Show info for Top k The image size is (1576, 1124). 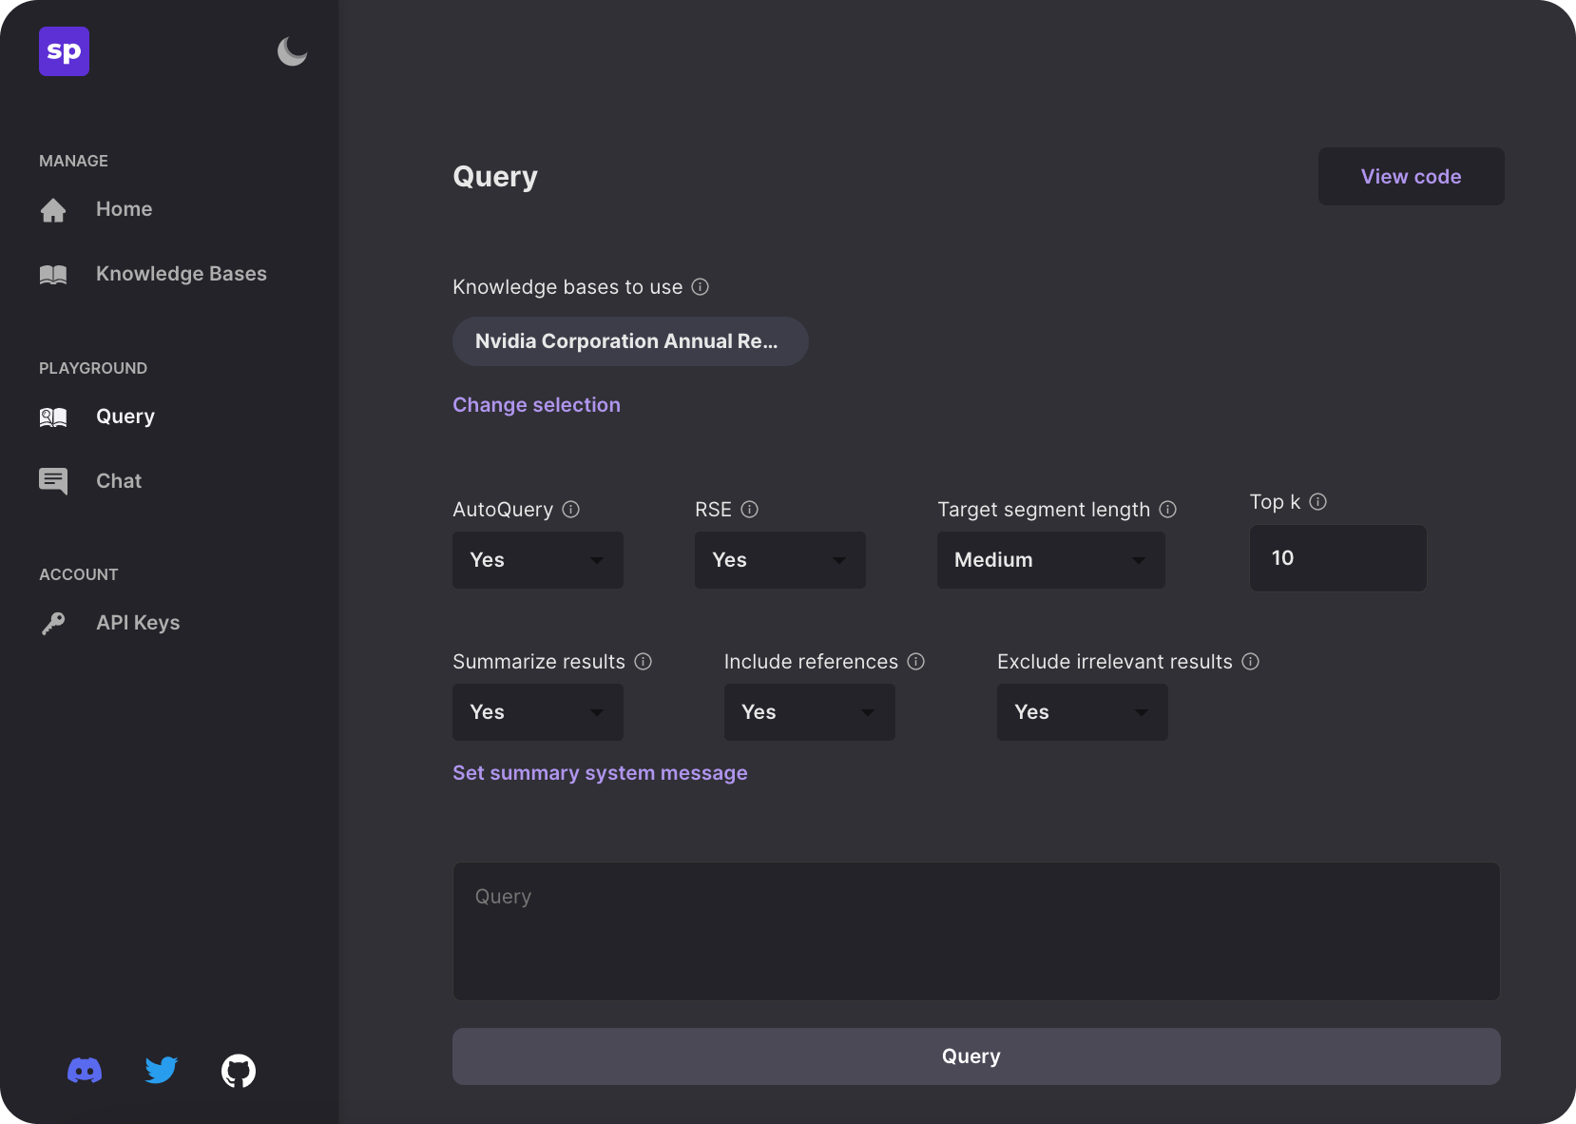[x=1317, y=502]
